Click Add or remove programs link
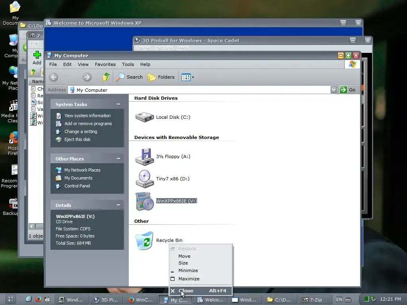This screenshot has width=407, height=305. pyautogui.click(x=88, y=124)
